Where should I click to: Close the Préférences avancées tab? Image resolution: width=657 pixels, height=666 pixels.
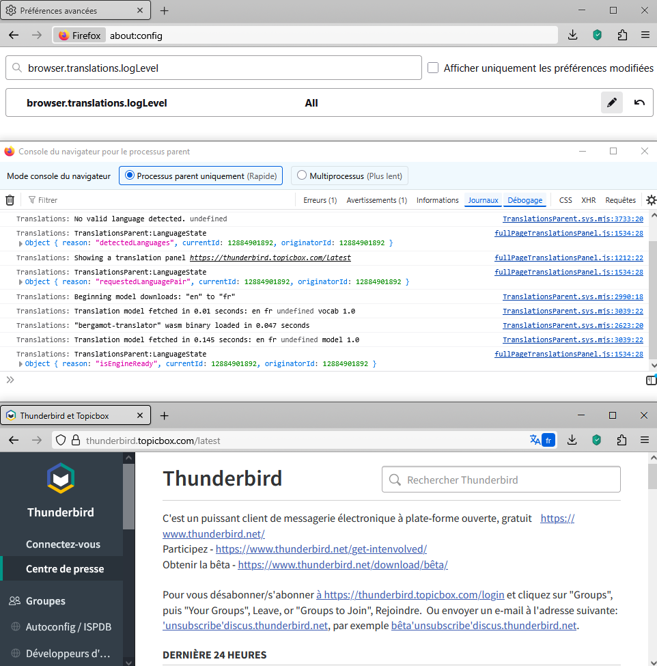(x=140, y=11)
